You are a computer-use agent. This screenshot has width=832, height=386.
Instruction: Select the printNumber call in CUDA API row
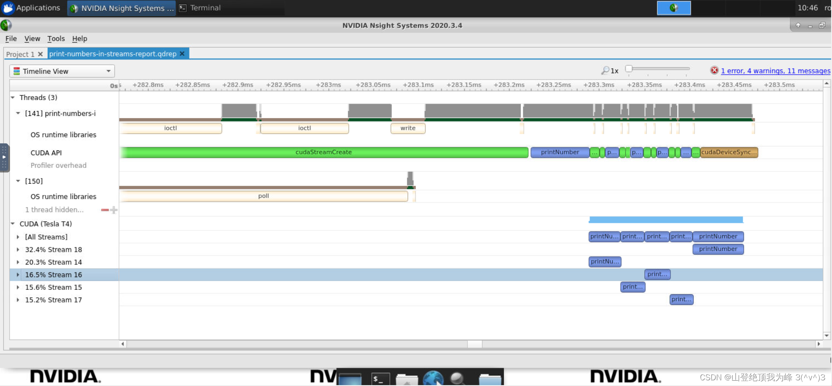(x=560, y=152)
